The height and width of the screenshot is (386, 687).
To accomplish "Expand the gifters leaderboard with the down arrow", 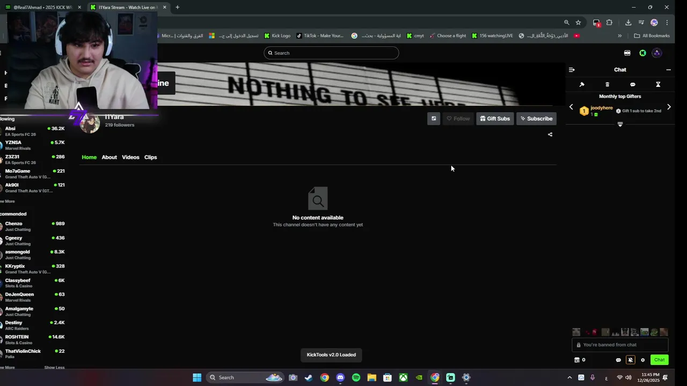I will [x=620, y=124].
